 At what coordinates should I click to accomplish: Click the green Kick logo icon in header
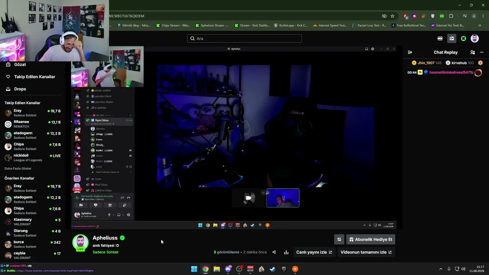pyautogui.click(x=463, y=39)
